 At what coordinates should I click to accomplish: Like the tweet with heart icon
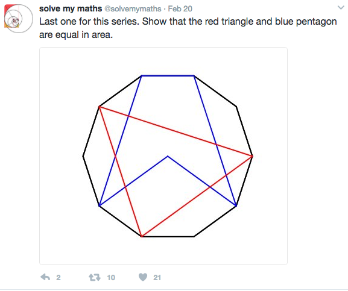click(143, 277)
